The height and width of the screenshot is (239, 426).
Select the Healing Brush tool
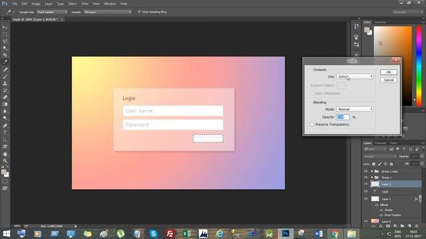5,70
